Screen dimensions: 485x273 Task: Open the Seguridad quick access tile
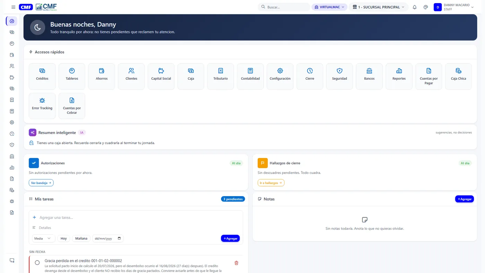coord(339,77)
